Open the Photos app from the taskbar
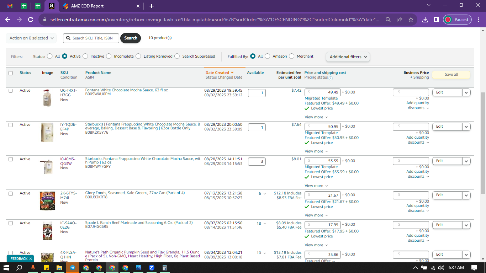The width and height of the screenshot is (486, 273). [138, 268]
